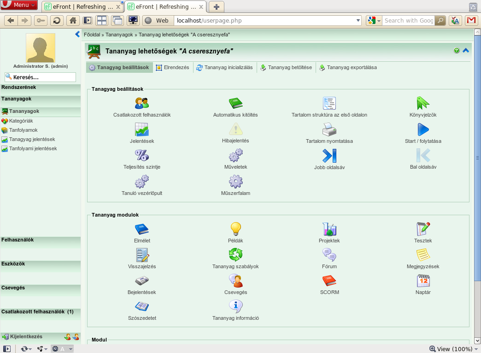
Task: Toggle the Fórum speech bubbles icon
Action: click(329, 255)
